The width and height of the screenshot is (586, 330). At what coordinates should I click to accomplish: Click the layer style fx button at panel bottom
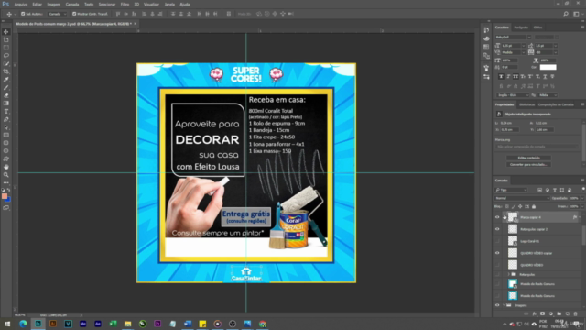pos(534,313)
